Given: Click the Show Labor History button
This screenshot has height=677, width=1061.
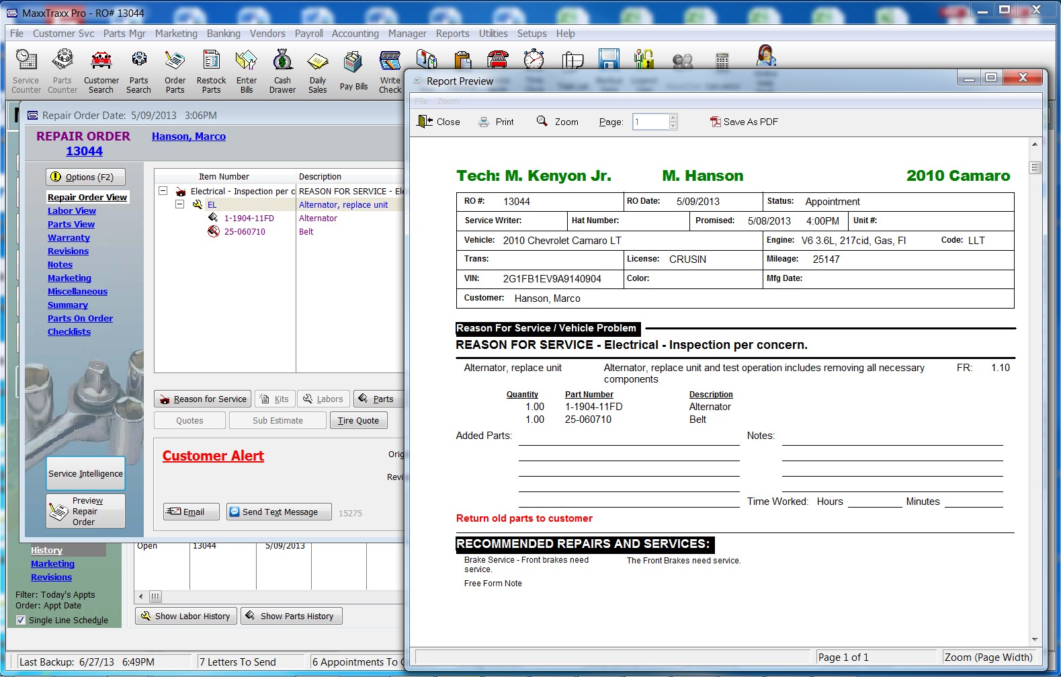Looking at the screenshot, I should coord(186,616).
